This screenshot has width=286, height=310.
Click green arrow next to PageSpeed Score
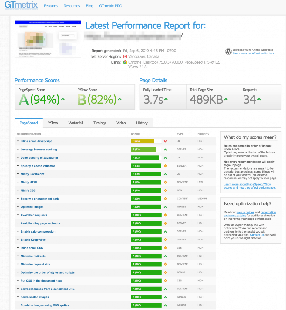63,99
